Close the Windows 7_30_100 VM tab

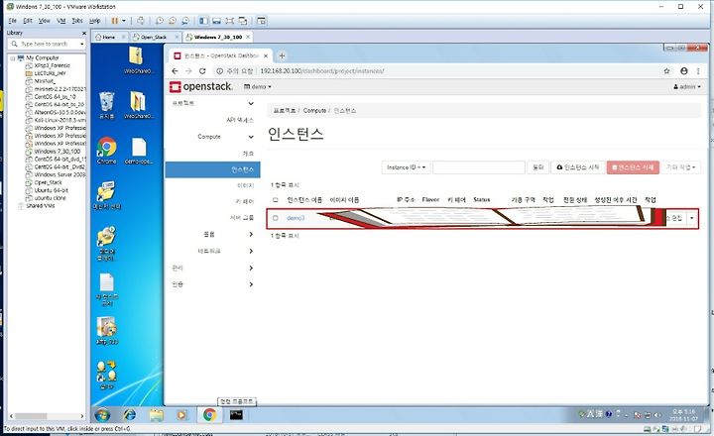point(248,37)
